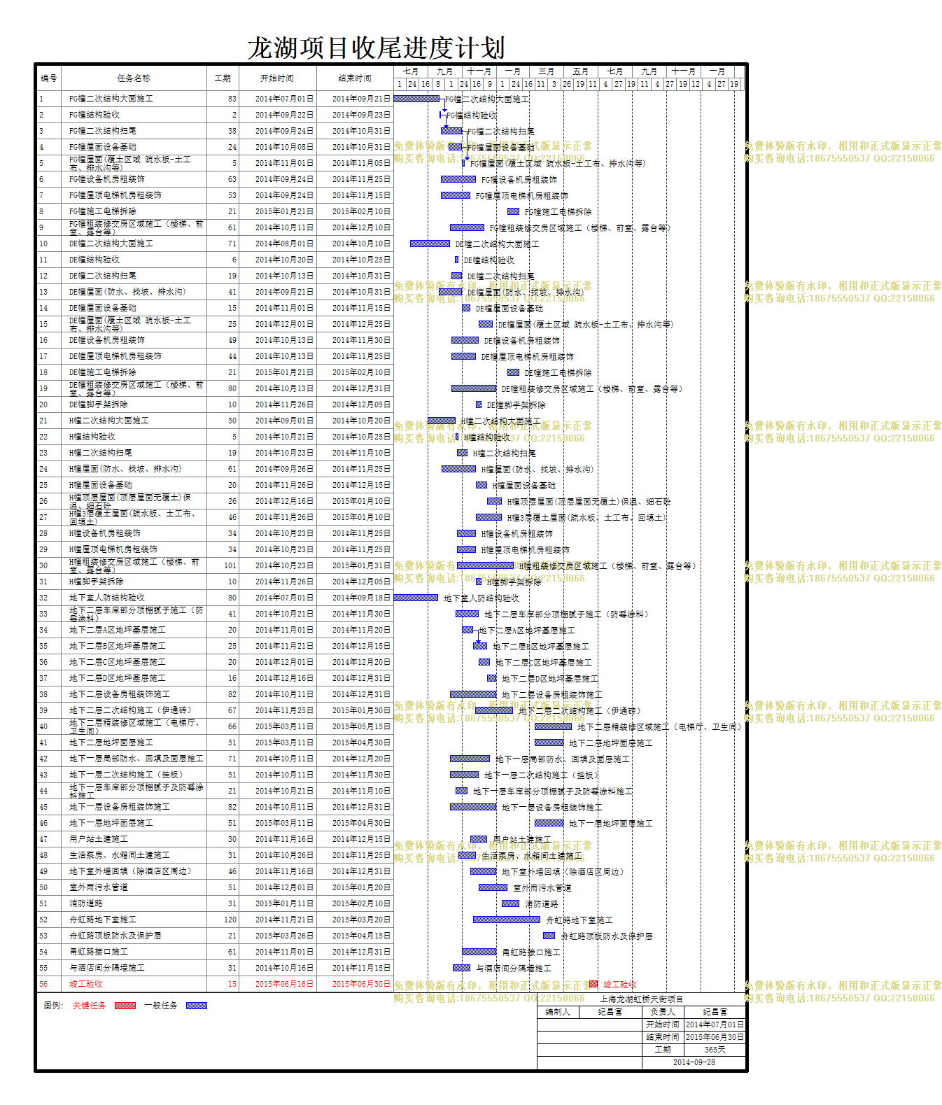This screenshot has height=1105, width=942.
Task: Click the blue 一般任务 legend swatch
Action: point(196,1006)
